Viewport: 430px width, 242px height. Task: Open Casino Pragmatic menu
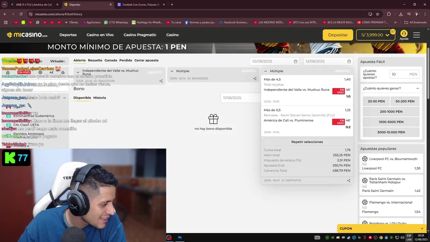point(140,35)
